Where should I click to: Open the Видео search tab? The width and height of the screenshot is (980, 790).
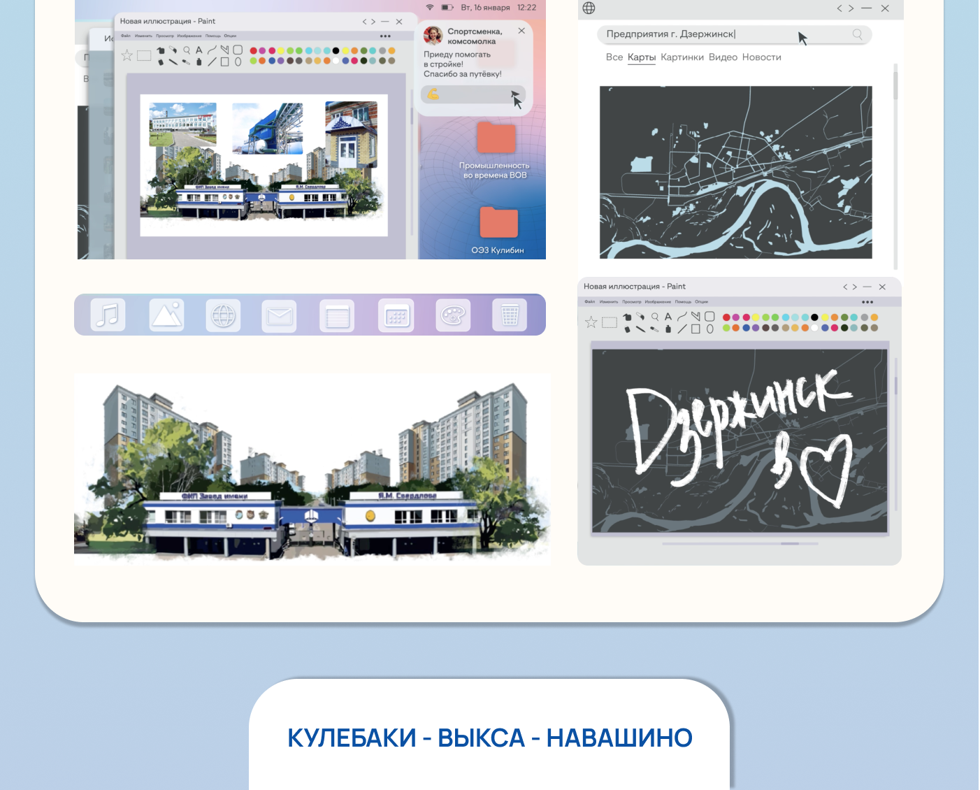[x=723, y=57]
